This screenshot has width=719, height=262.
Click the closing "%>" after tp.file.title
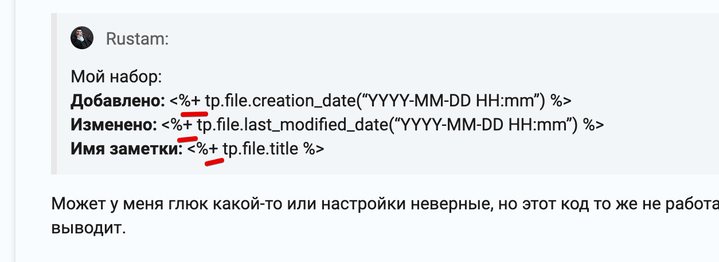point(314,149)
